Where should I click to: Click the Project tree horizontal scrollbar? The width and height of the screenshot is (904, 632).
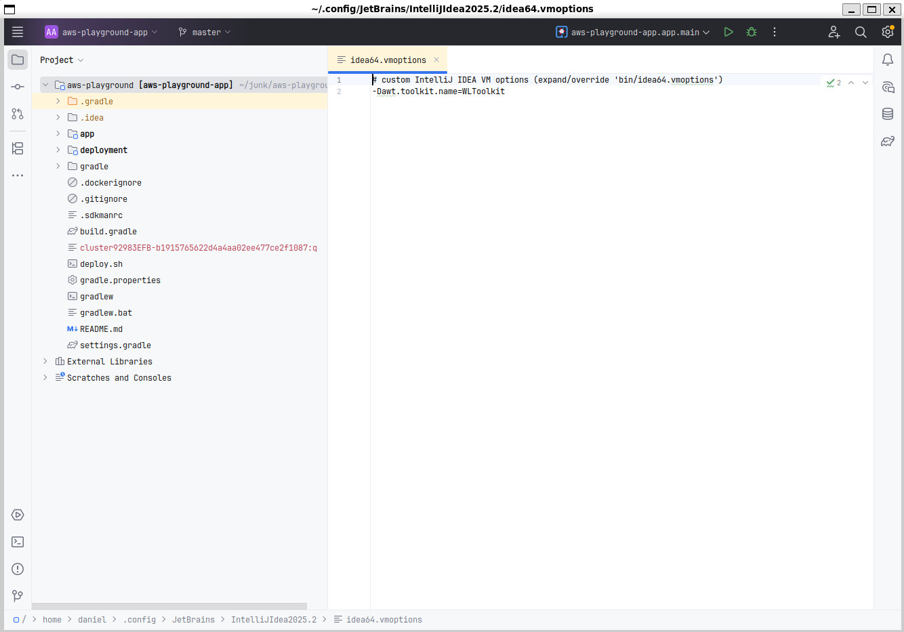point(169,606)
